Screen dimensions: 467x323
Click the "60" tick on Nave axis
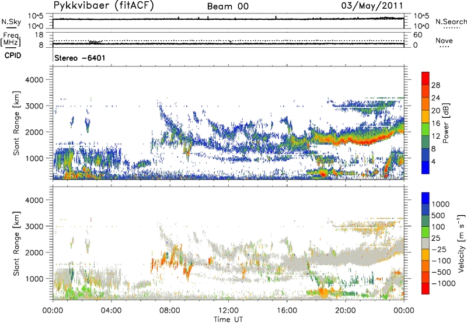pyautogui.click(x=418, y=35)
